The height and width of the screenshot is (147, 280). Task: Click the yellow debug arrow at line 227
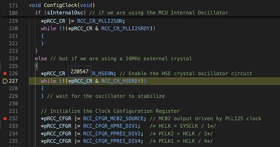pos(5,81)
